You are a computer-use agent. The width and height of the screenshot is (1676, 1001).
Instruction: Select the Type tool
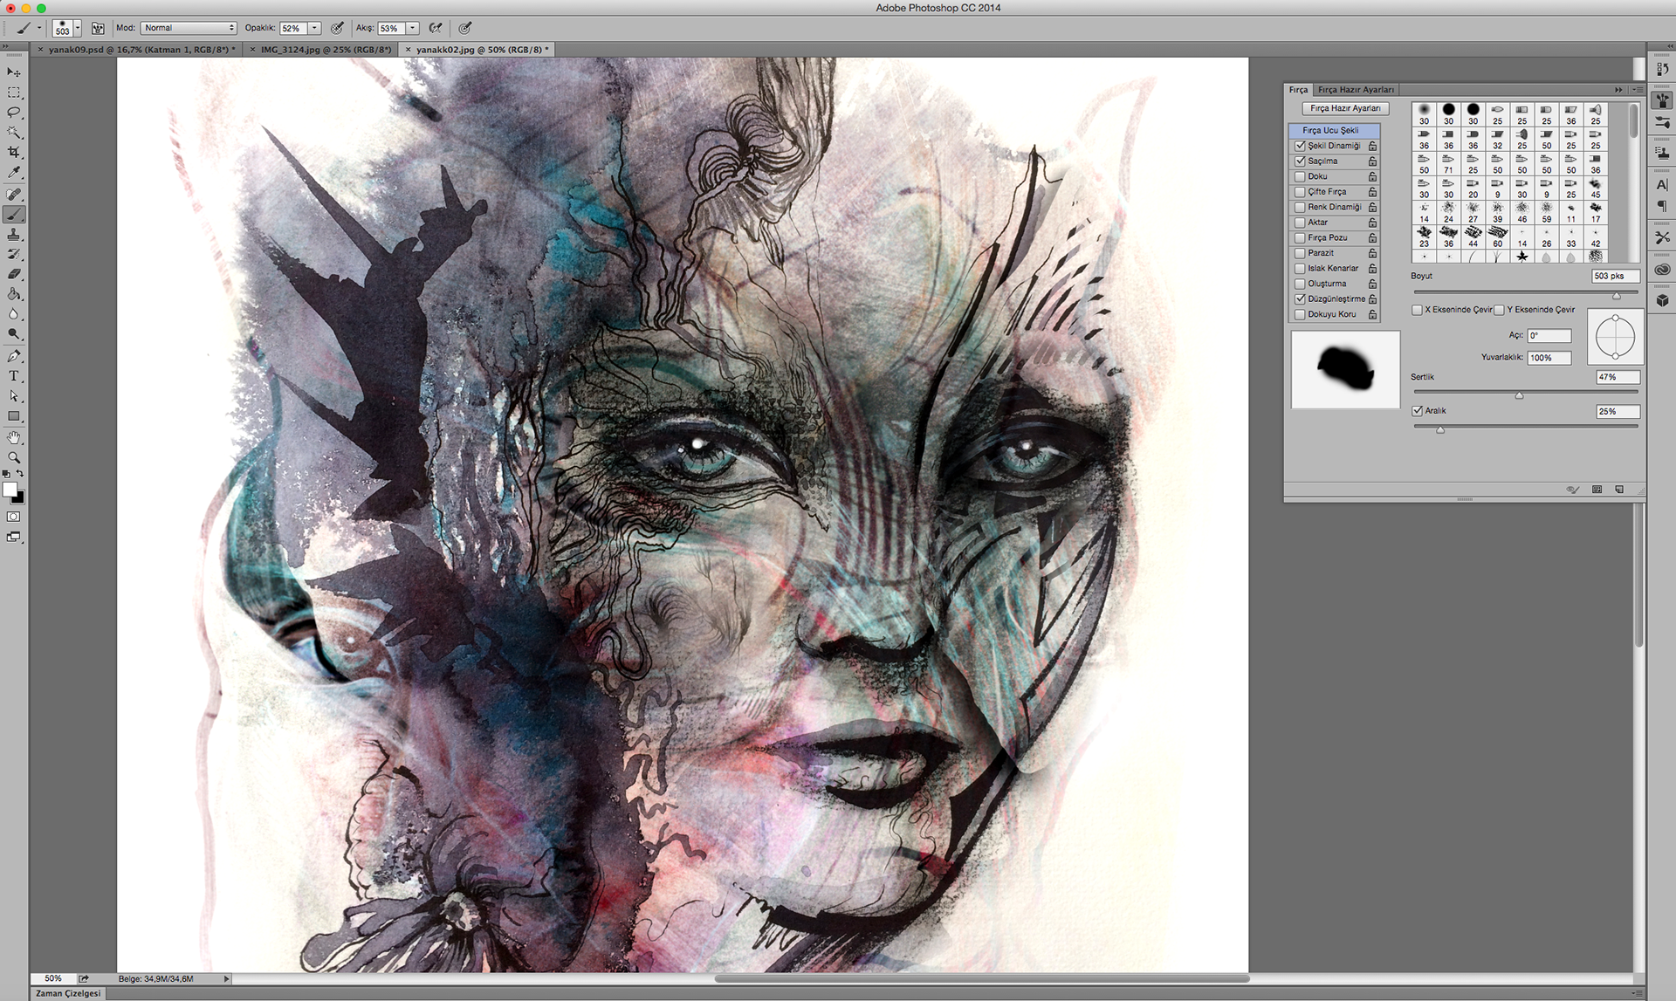tap(14, 376)
